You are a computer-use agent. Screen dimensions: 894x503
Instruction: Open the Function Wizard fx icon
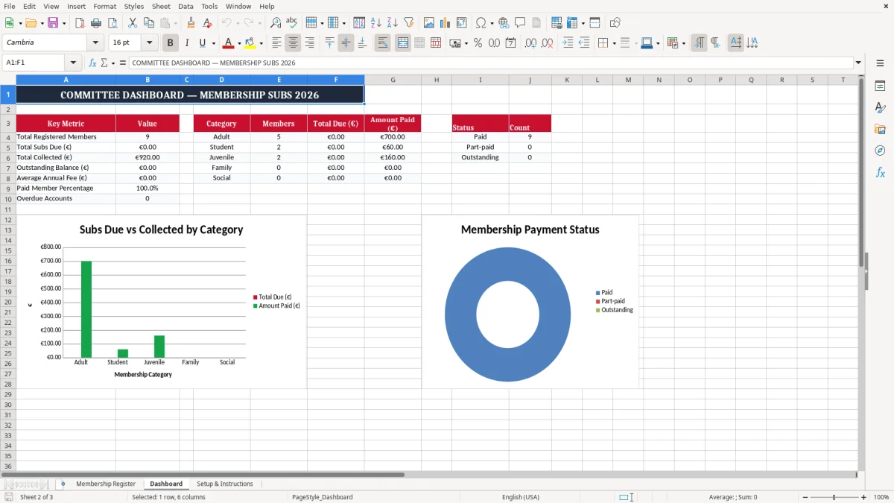(92, 63)
